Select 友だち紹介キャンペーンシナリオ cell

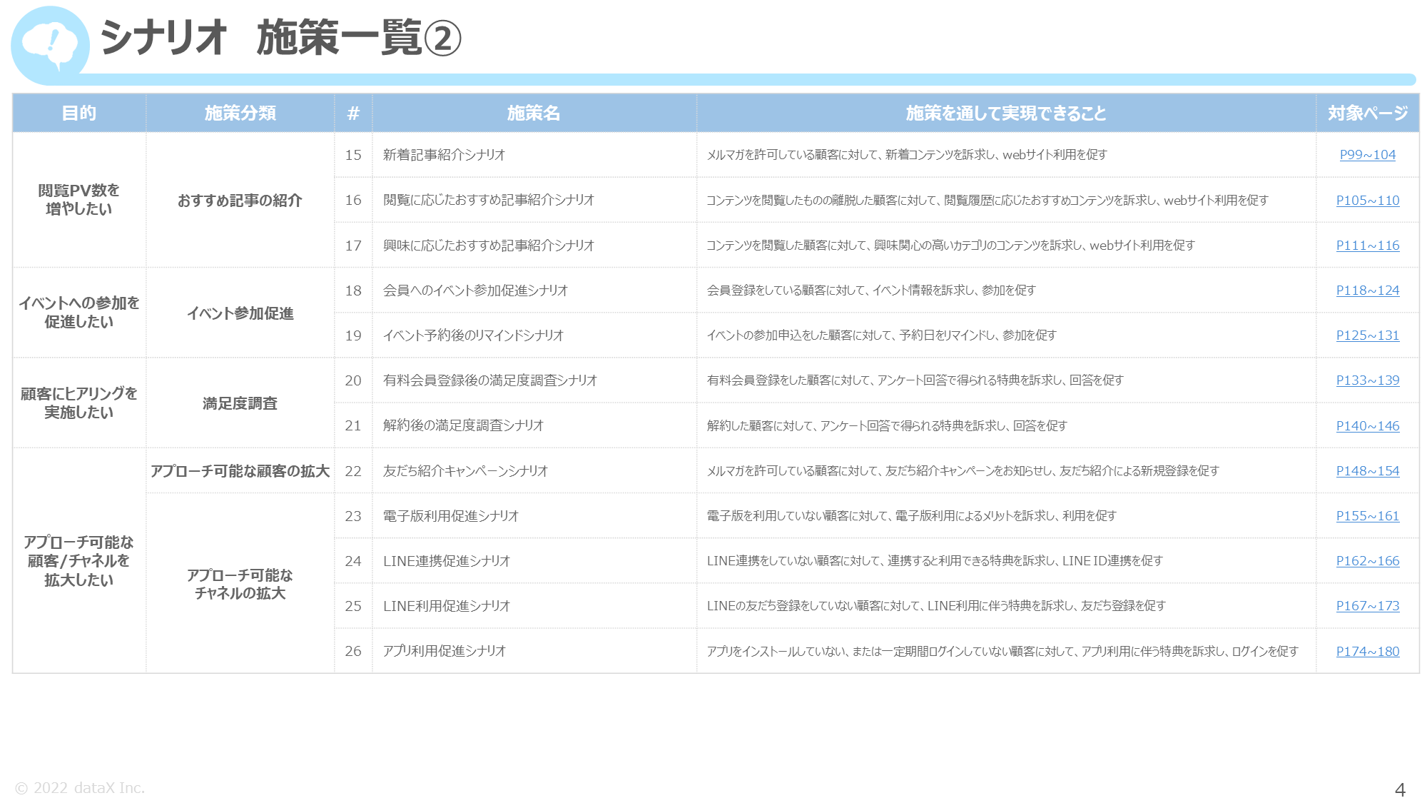[534, 471]
